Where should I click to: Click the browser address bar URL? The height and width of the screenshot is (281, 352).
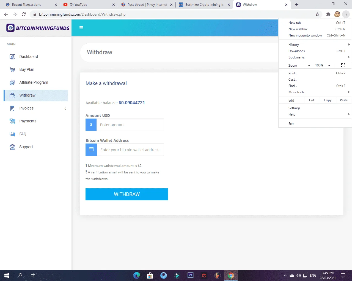coord(82,14)
